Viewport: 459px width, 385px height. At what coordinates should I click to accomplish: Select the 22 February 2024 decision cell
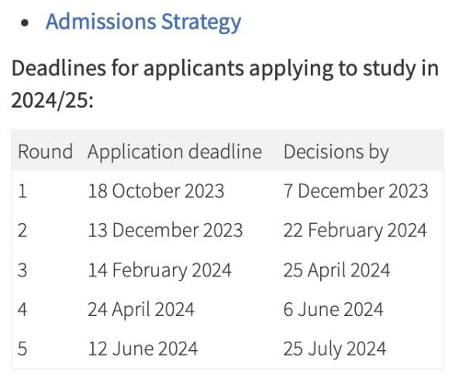tap(355, 230)
